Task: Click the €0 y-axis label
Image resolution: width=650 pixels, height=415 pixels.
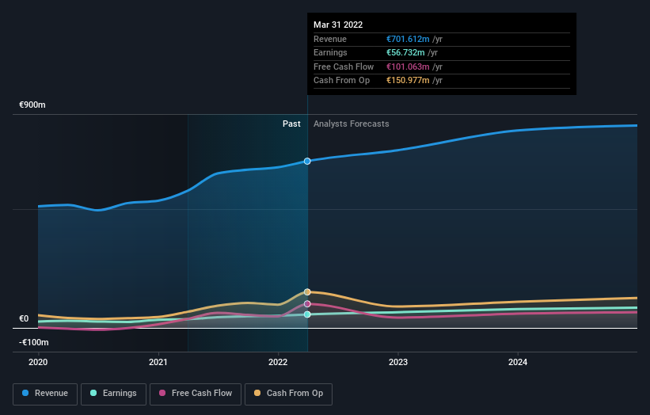Action: 24,319
